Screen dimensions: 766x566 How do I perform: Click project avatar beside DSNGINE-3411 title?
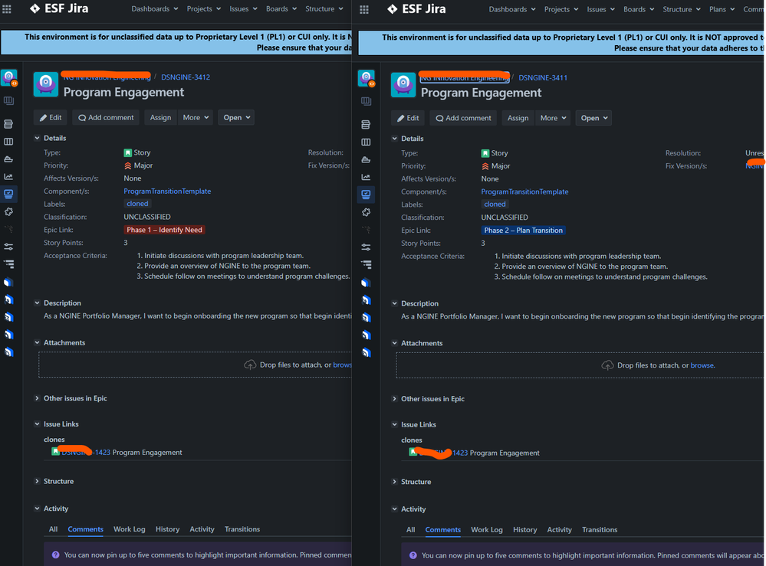coord(403,84)
